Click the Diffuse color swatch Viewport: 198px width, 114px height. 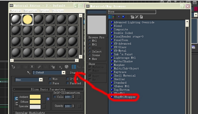[35, 102]
